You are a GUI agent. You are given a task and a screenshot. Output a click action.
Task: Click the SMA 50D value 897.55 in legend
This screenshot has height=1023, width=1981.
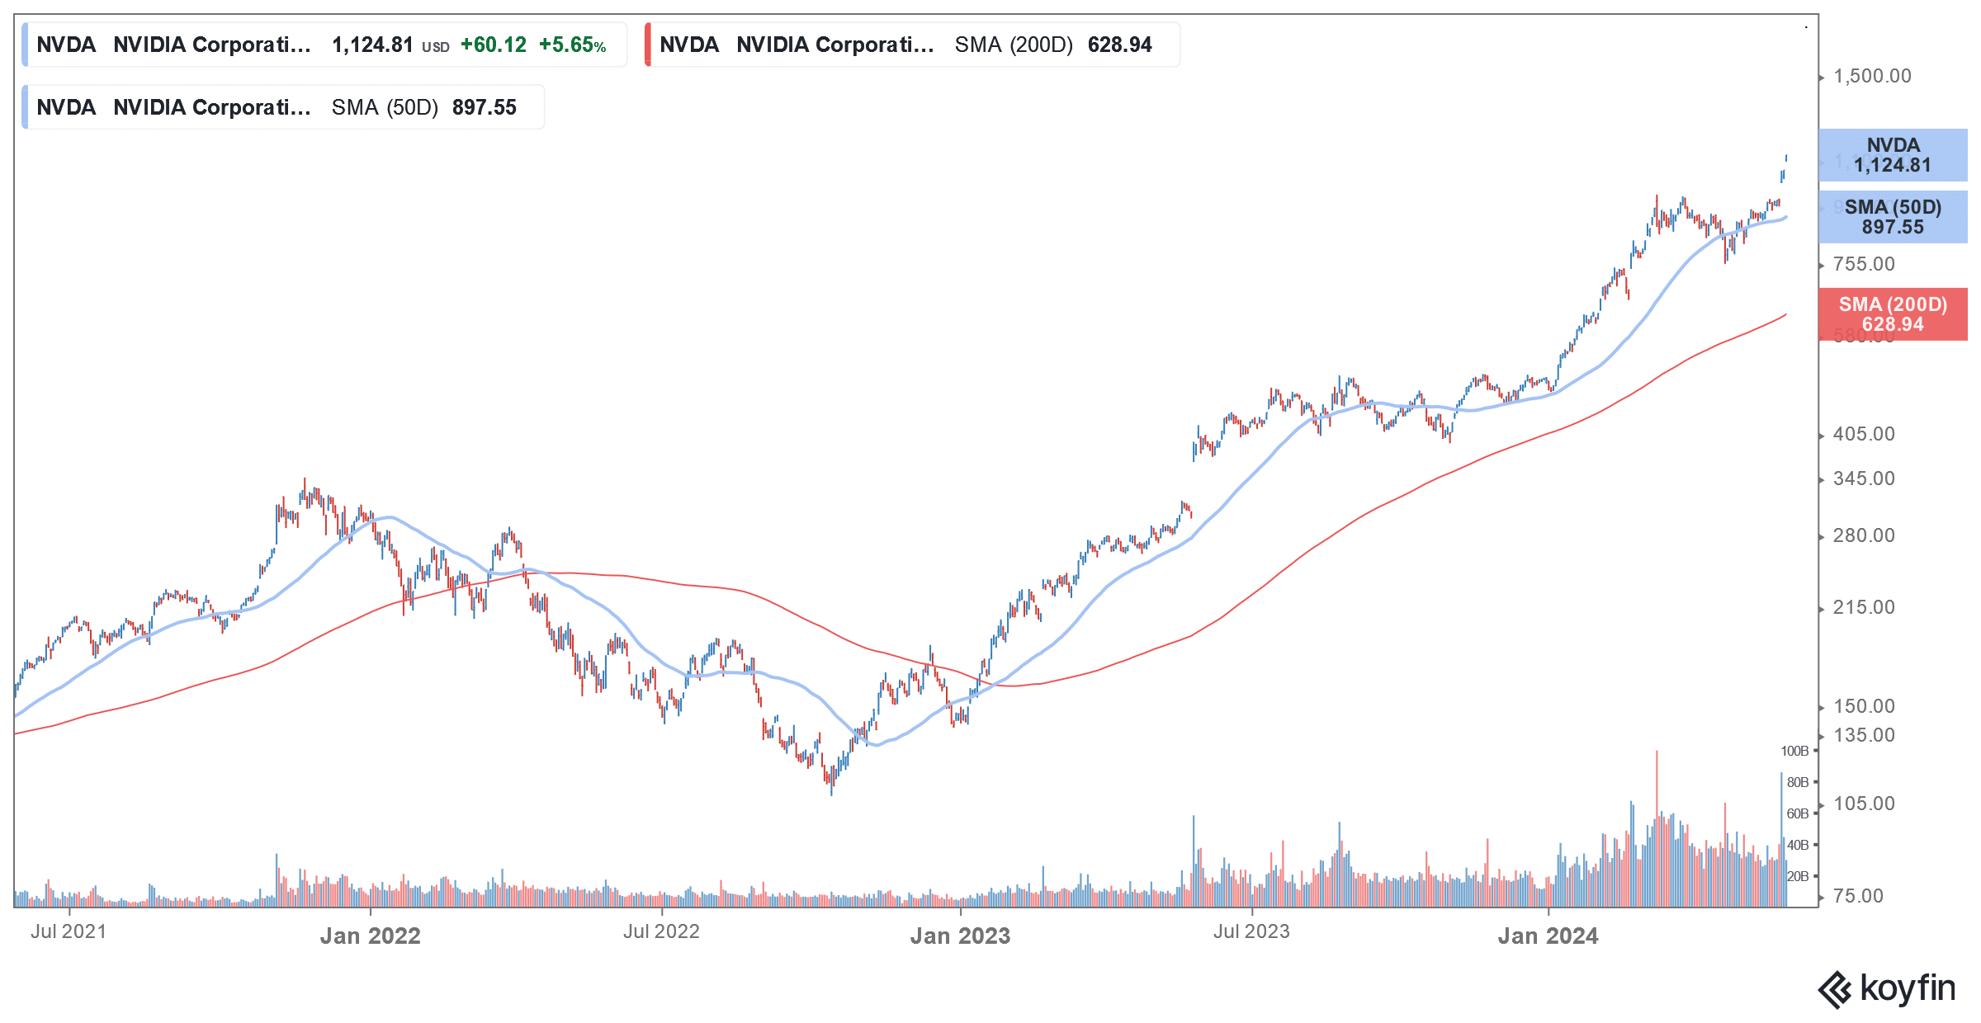484,107
